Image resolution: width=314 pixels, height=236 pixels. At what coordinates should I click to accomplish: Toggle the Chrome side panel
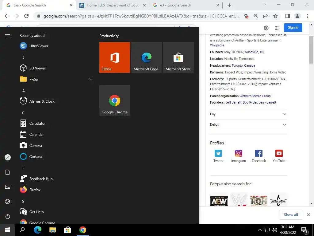tap(288, 16)
